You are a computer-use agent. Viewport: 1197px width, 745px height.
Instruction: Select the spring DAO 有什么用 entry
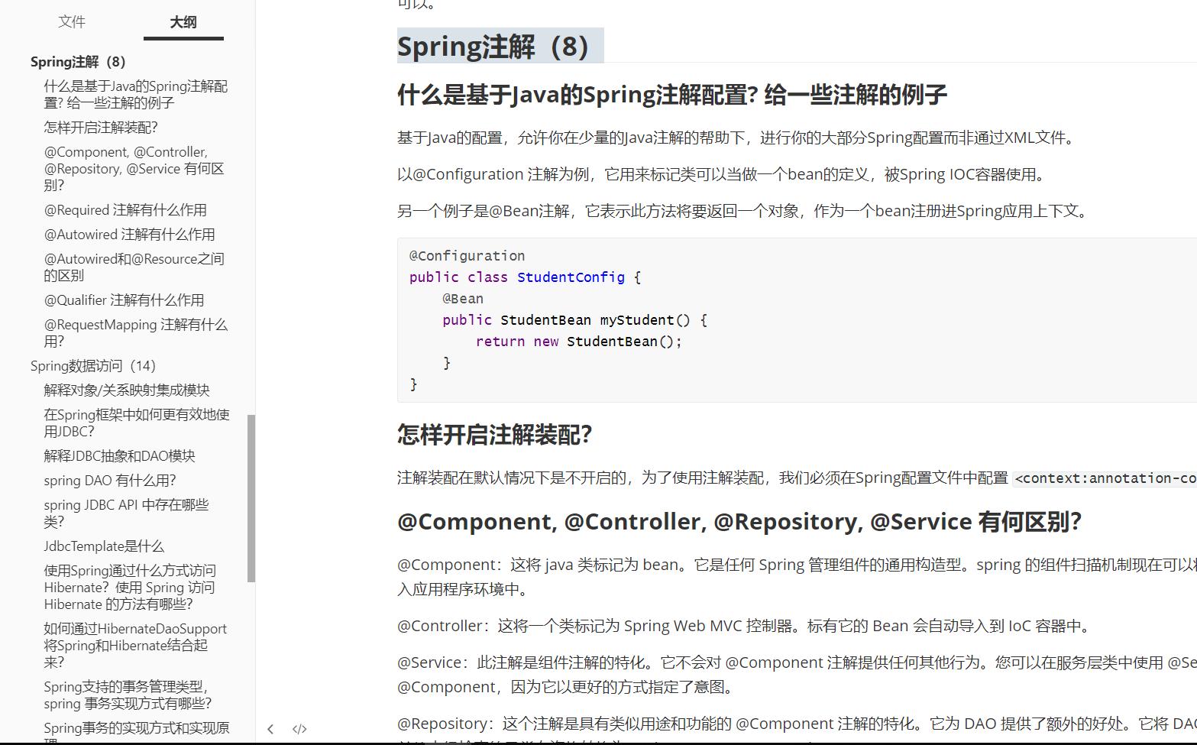click(x=109, y=480)
